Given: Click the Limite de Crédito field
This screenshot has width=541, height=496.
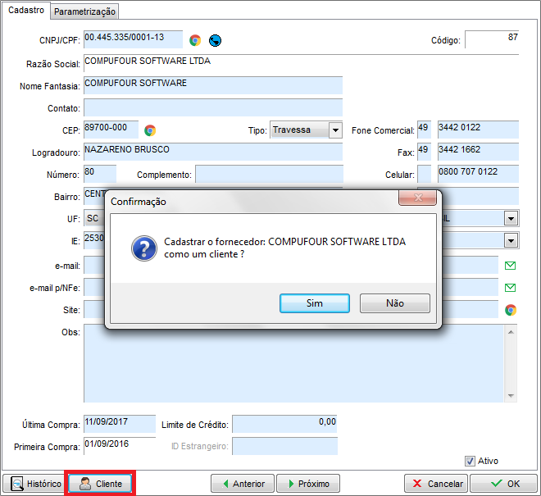Looking at the screenshot, I should point(284,424).
